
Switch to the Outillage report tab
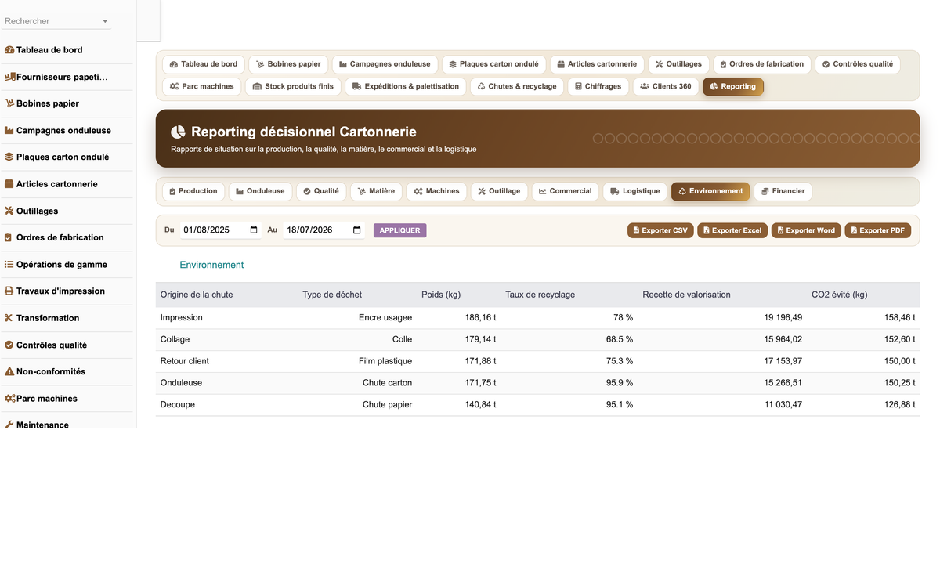499,191
